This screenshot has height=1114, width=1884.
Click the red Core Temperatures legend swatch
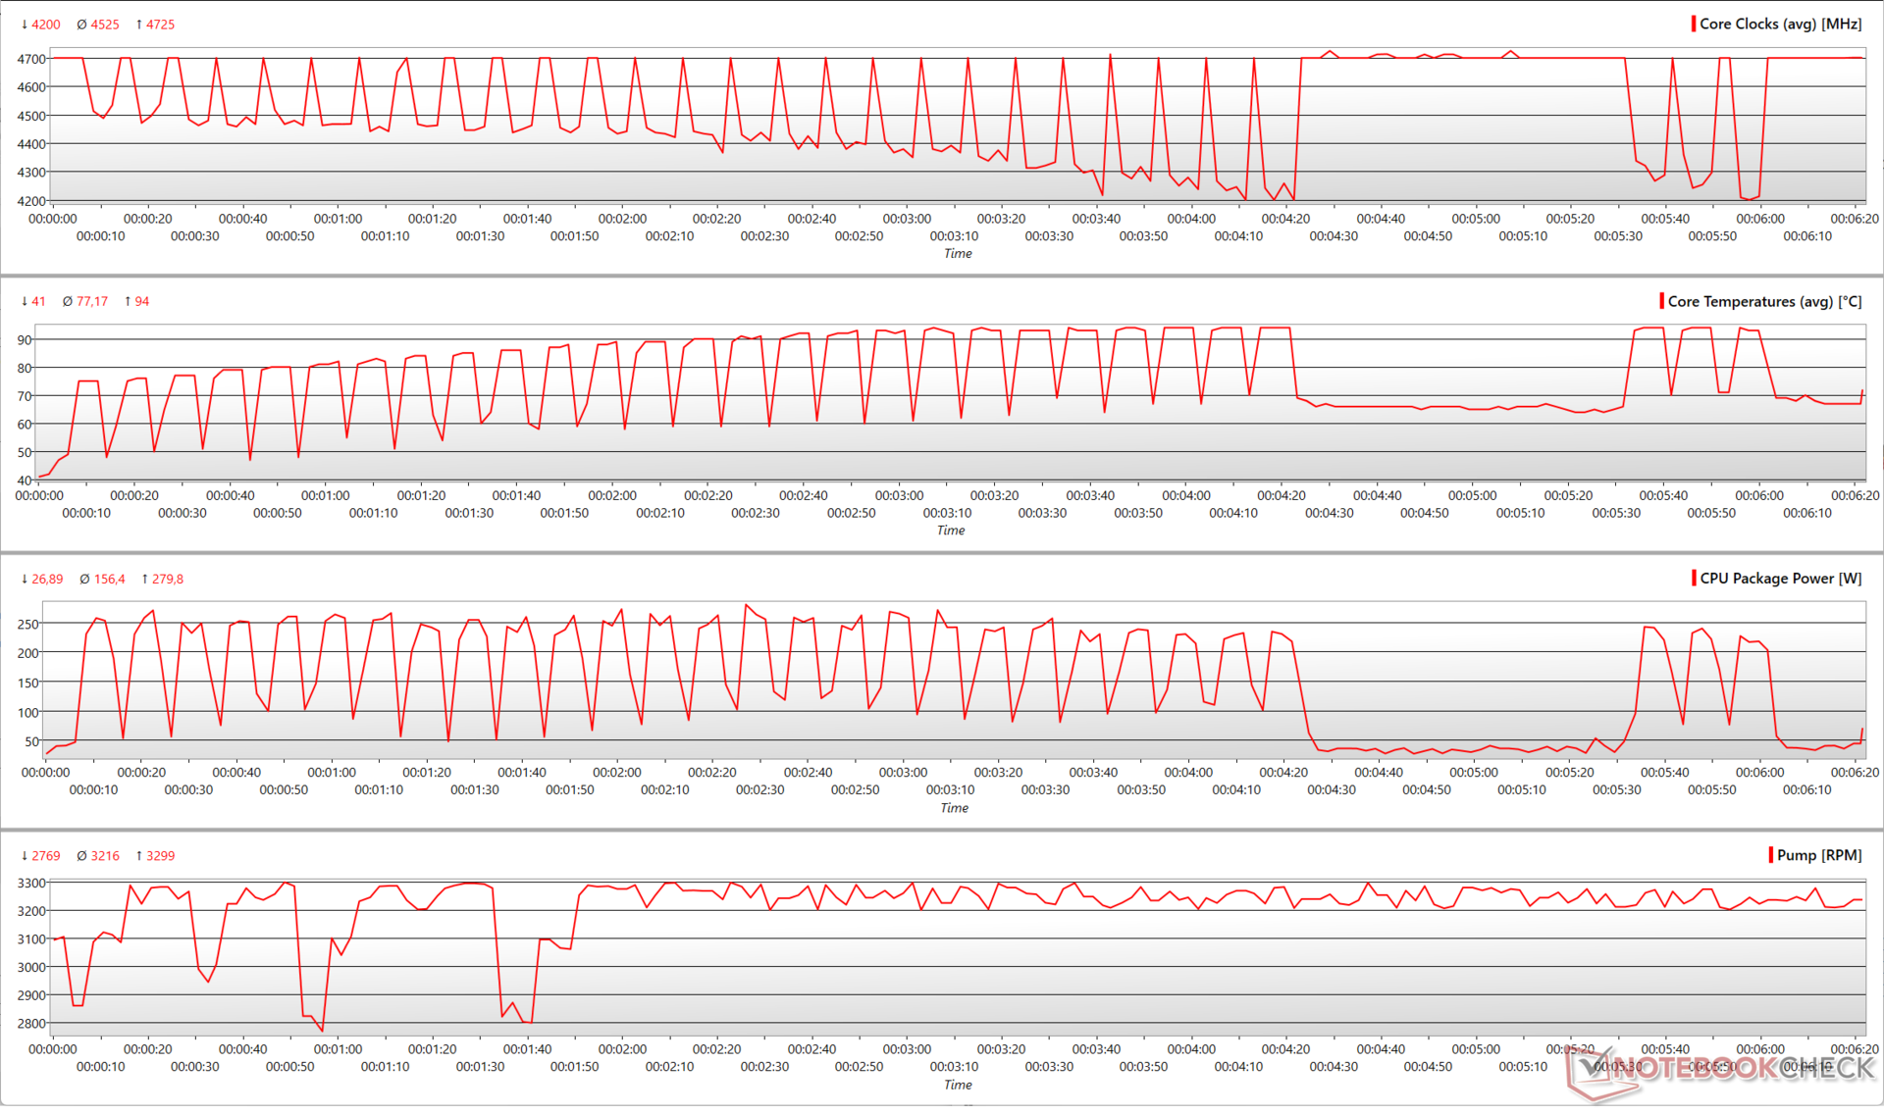[1661, 301]
